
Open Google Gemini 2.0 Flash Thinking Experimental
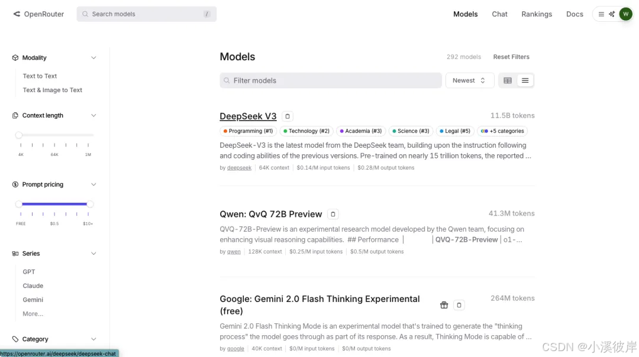point(319,305)
